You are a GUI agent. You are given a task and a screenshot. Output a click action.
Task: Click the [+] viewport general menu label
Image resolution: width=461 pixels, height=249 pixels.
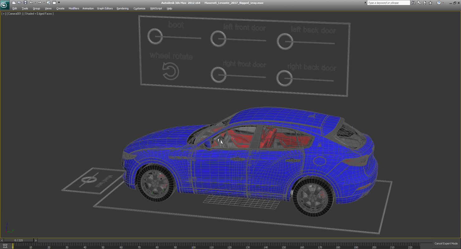point(3,14)
